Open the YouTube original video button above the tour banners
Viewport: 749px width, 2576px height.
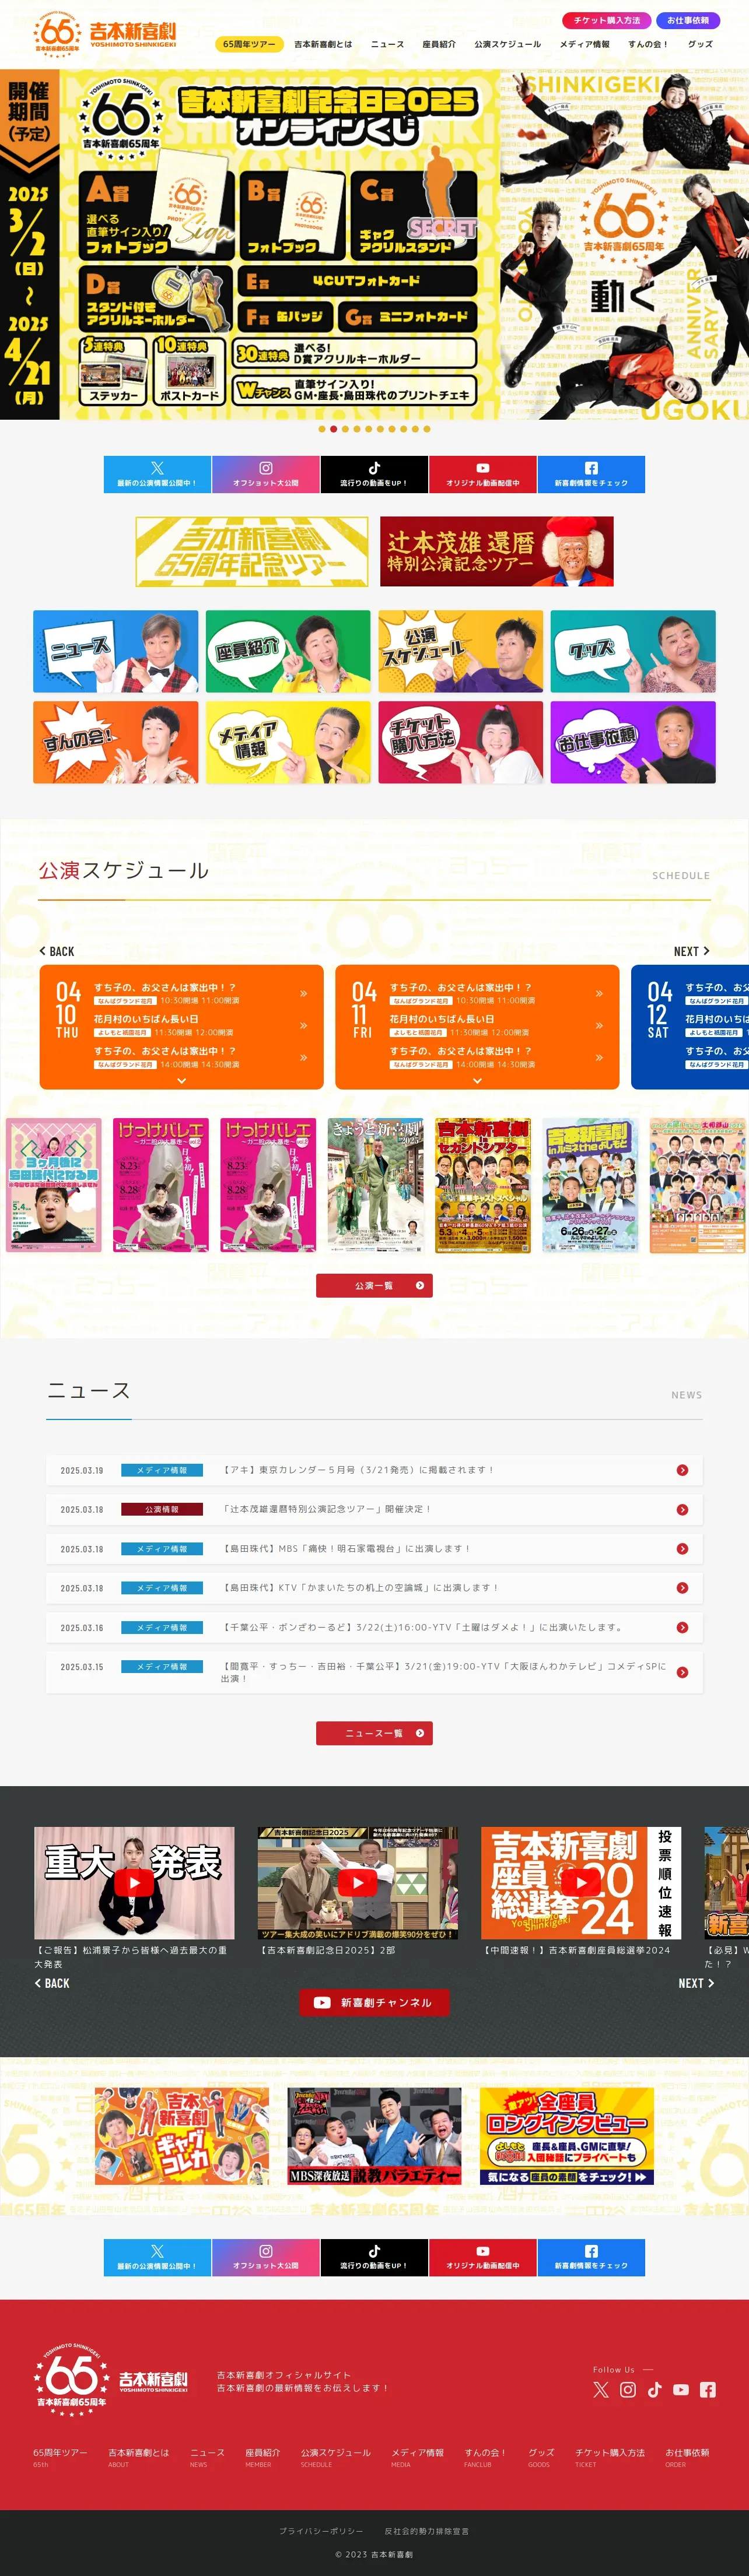[x=482, y=474]
